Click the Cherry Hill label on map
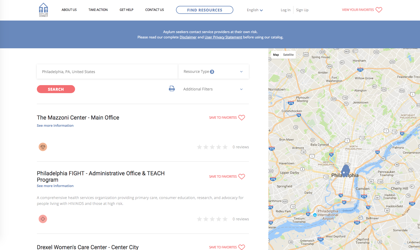This screenshot has width=420, height=250. pyautogui.click(x=399, y=188)
